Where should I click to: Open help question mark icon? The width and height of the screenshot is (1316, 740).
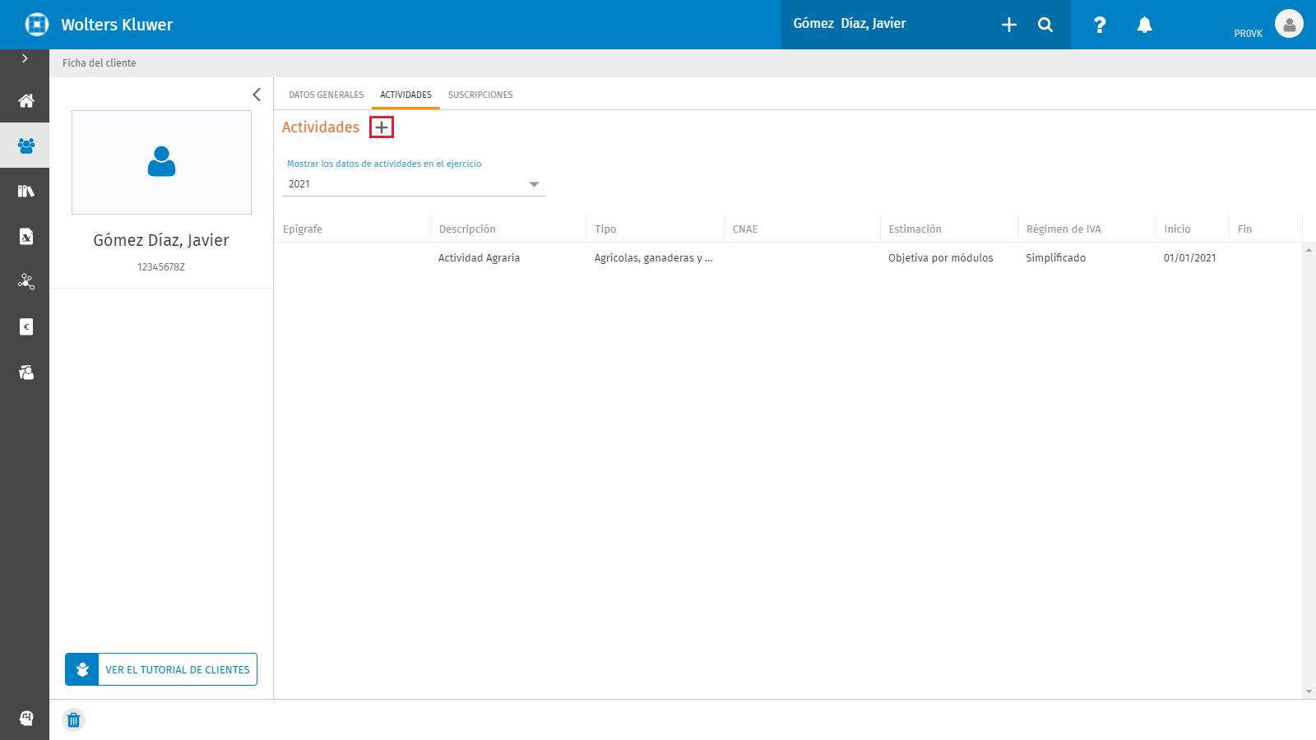click(x=1100, y=25)
